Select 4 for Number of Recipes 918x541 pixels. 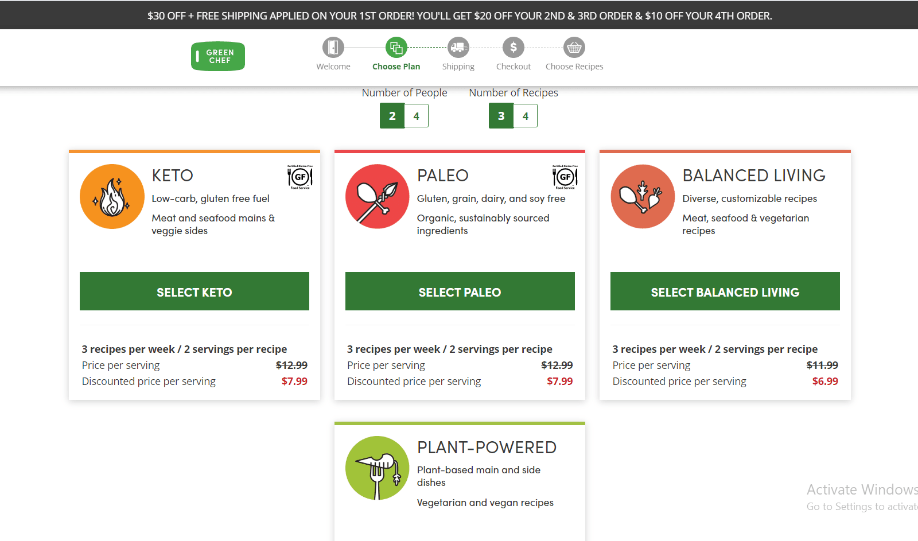coord(526,116)
